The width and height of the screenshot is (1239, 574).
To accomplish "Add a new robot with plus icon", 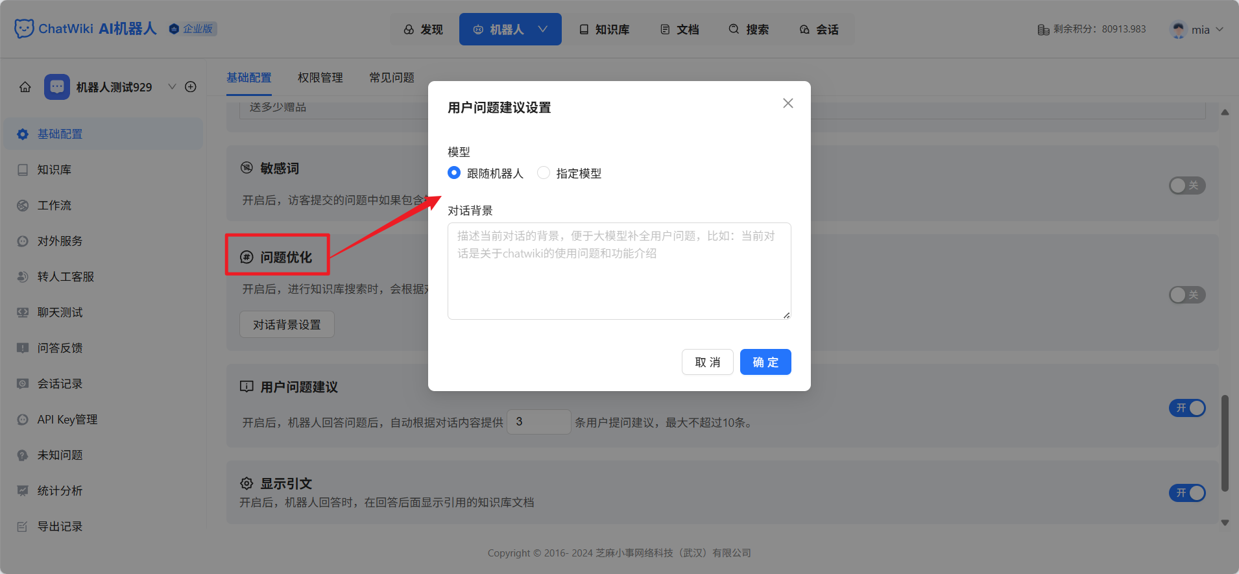I will [x=191, y=87].
